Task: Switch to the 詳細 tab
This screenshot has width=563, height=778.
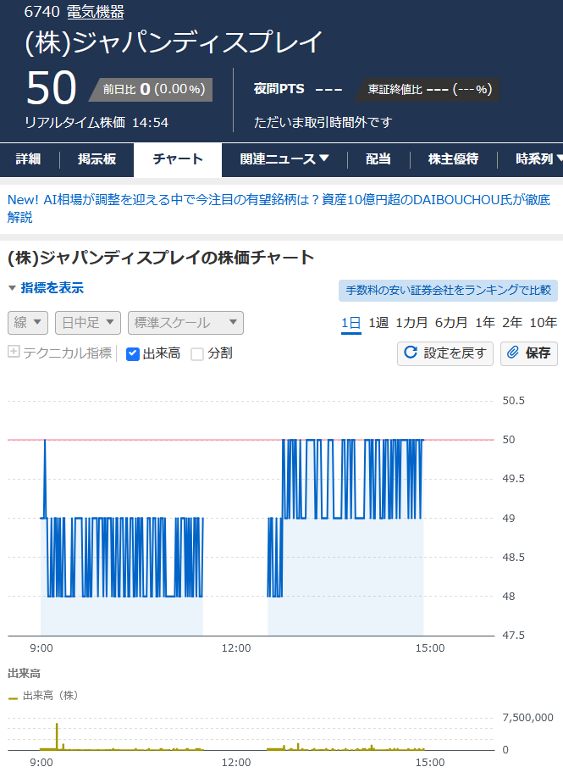Action: pyautogui.click(x=28, y=159)
